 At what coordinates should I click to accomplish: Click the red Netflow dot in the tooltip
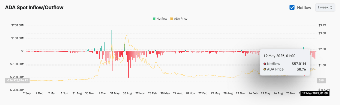(x=265, y=64)
